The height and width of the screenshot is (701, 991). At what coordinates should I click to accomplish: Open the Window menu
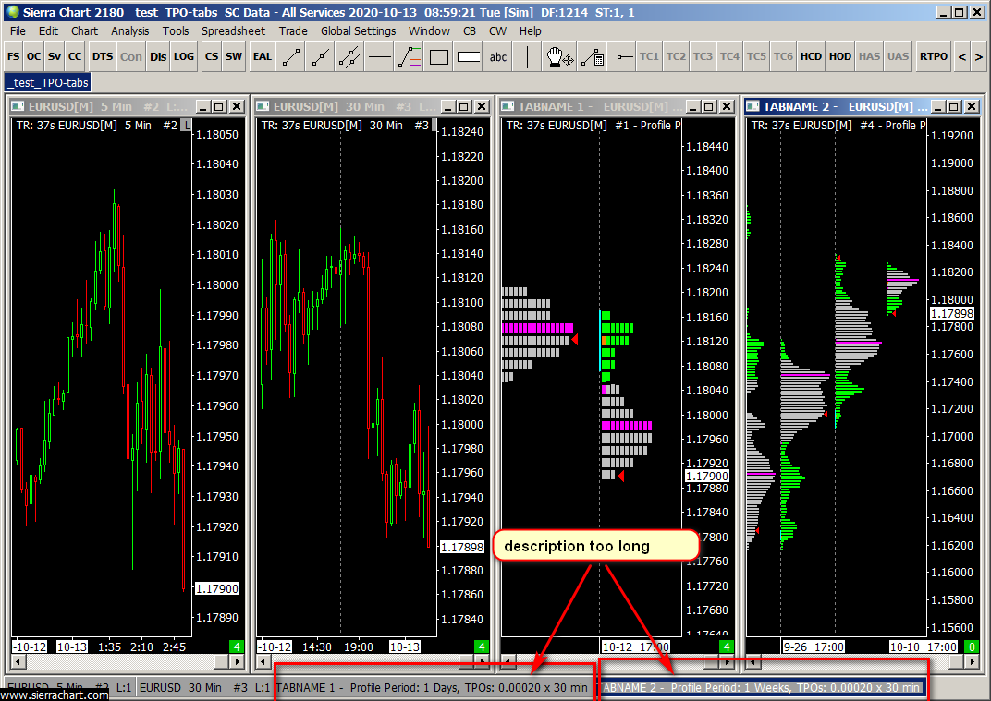429,31
